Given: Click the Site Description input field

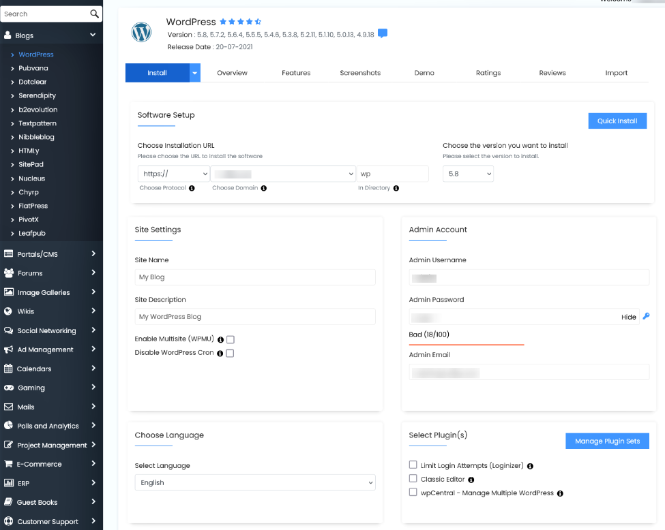Looking at the screenshot, I should [255, 317].
